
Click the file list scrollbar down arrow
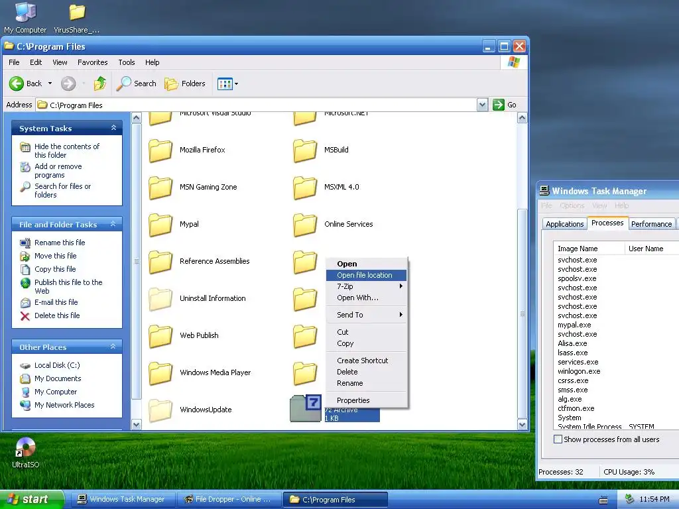(523, 425)
